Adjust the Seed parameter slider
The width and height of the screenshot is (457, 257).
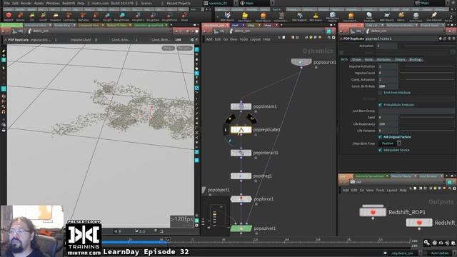427,117
